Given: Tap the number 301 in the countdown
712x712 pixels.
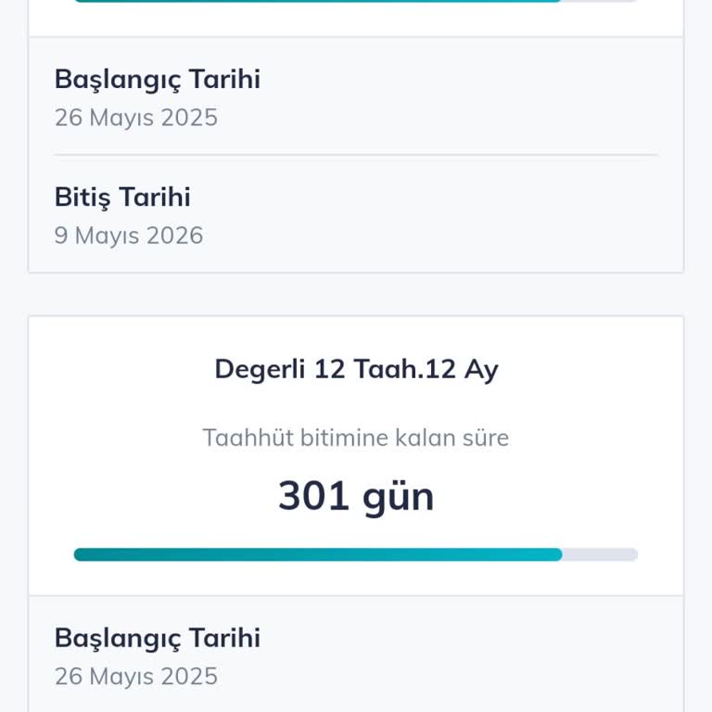Looking at the screenshot, I should (314, 496).
